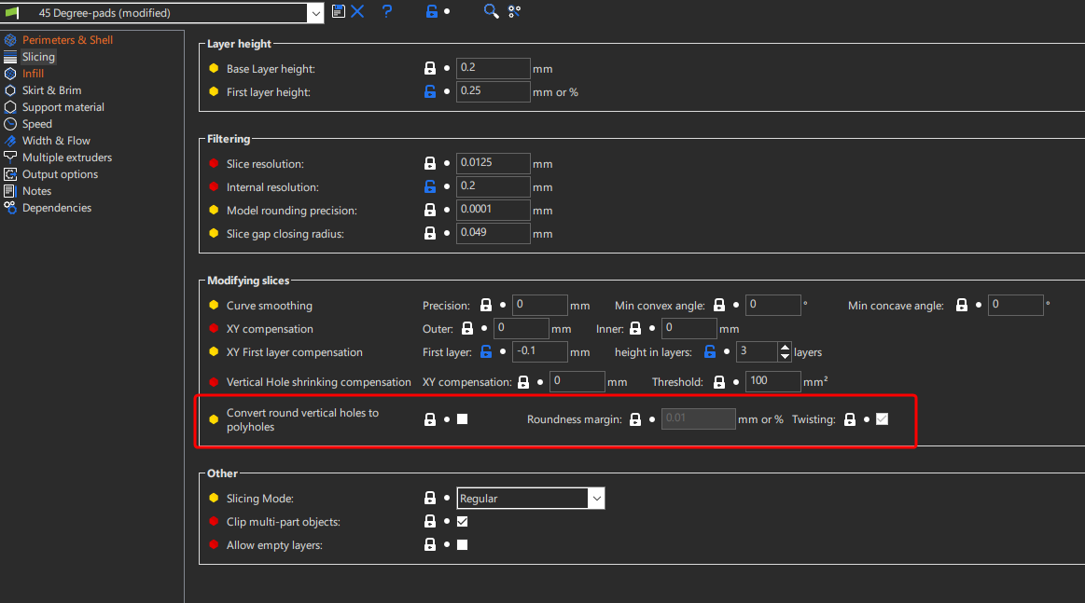
Task: Click lock icon next to Threshold field
Action: tap(719, 382)
